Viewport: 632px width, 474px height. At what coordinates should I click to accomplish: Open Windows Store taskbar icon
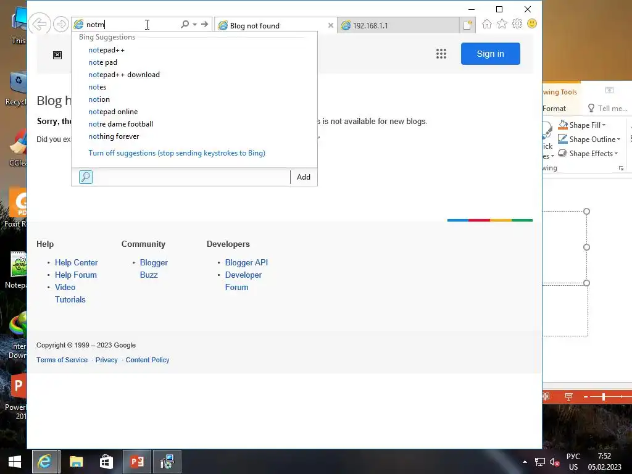[106, 462]
